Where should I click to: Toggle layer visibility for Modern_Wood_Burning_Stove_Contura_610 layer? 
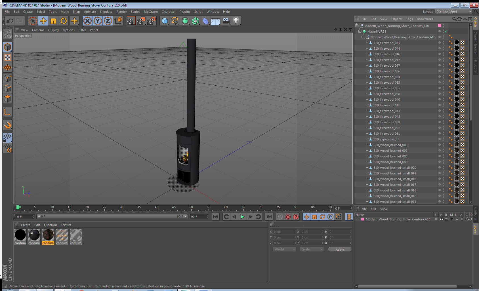coord(442,219)
